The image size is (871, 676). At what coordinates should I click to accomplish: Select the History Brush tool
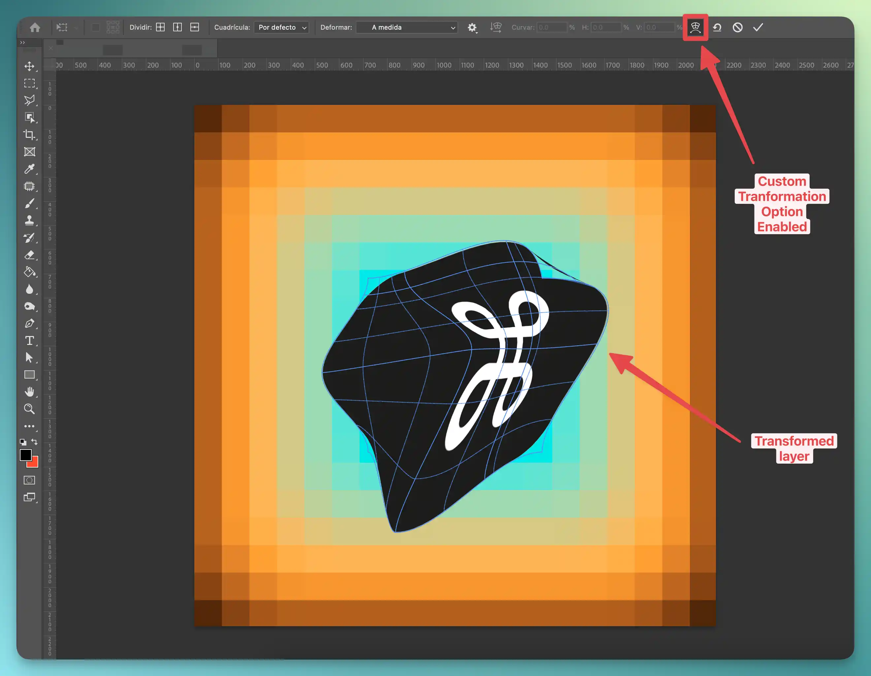pyautogui.click(x=29, y=238)
